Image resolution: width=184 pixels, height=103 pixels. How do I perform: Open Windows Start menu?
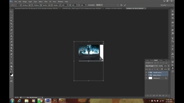coord(12,101)
